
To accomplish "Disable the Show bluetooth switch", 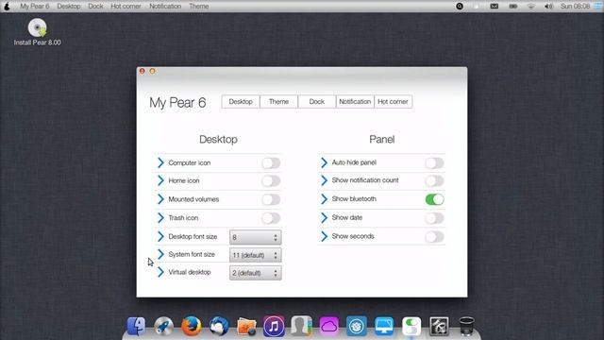I will (x=434, y=199).
